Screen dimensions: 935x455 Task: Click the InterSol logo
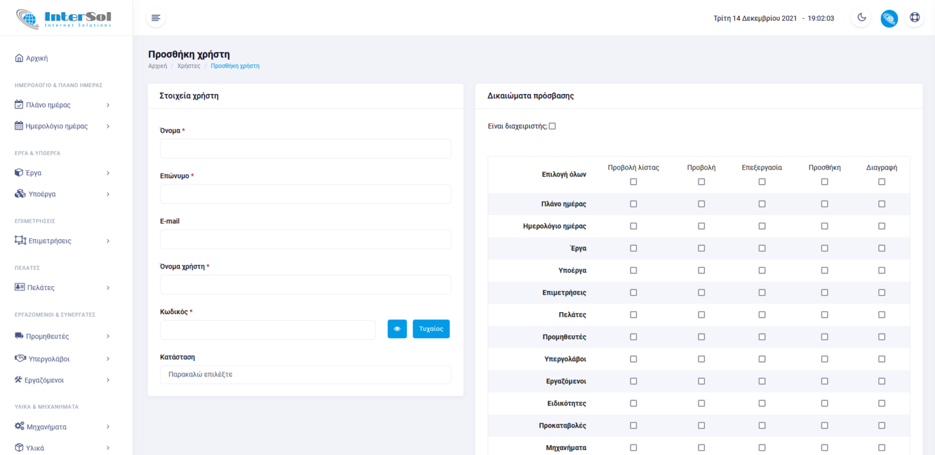tap(64, 18)
